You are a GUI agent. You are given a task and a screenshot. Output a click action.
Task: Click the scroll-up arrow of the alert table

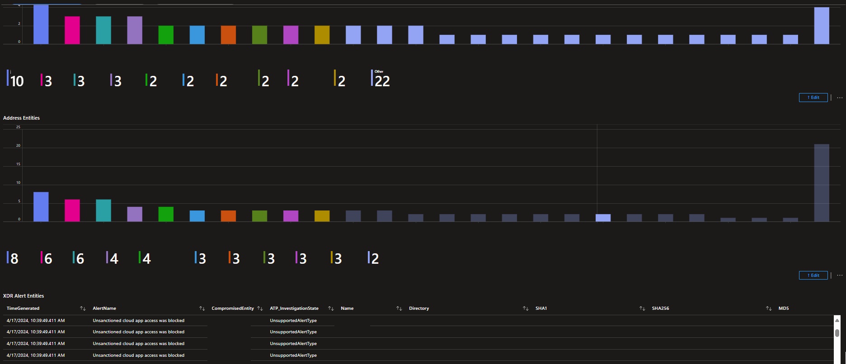(x=837, y=320)
